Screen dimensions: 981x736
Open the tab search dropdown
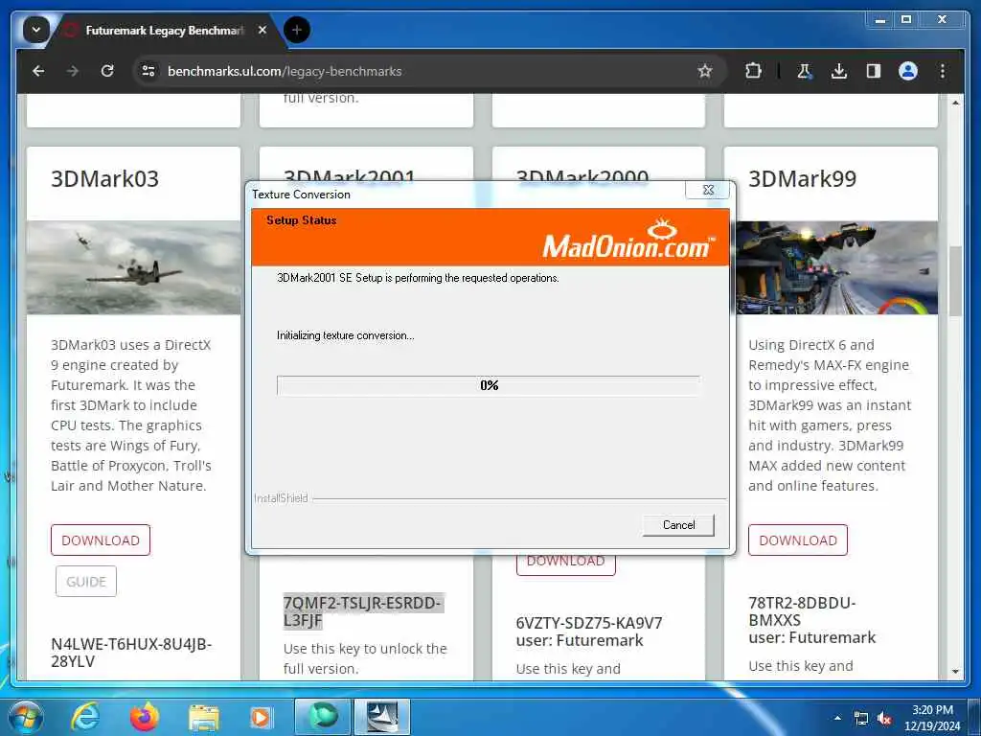pyautogui.click(x=36, y=30)
